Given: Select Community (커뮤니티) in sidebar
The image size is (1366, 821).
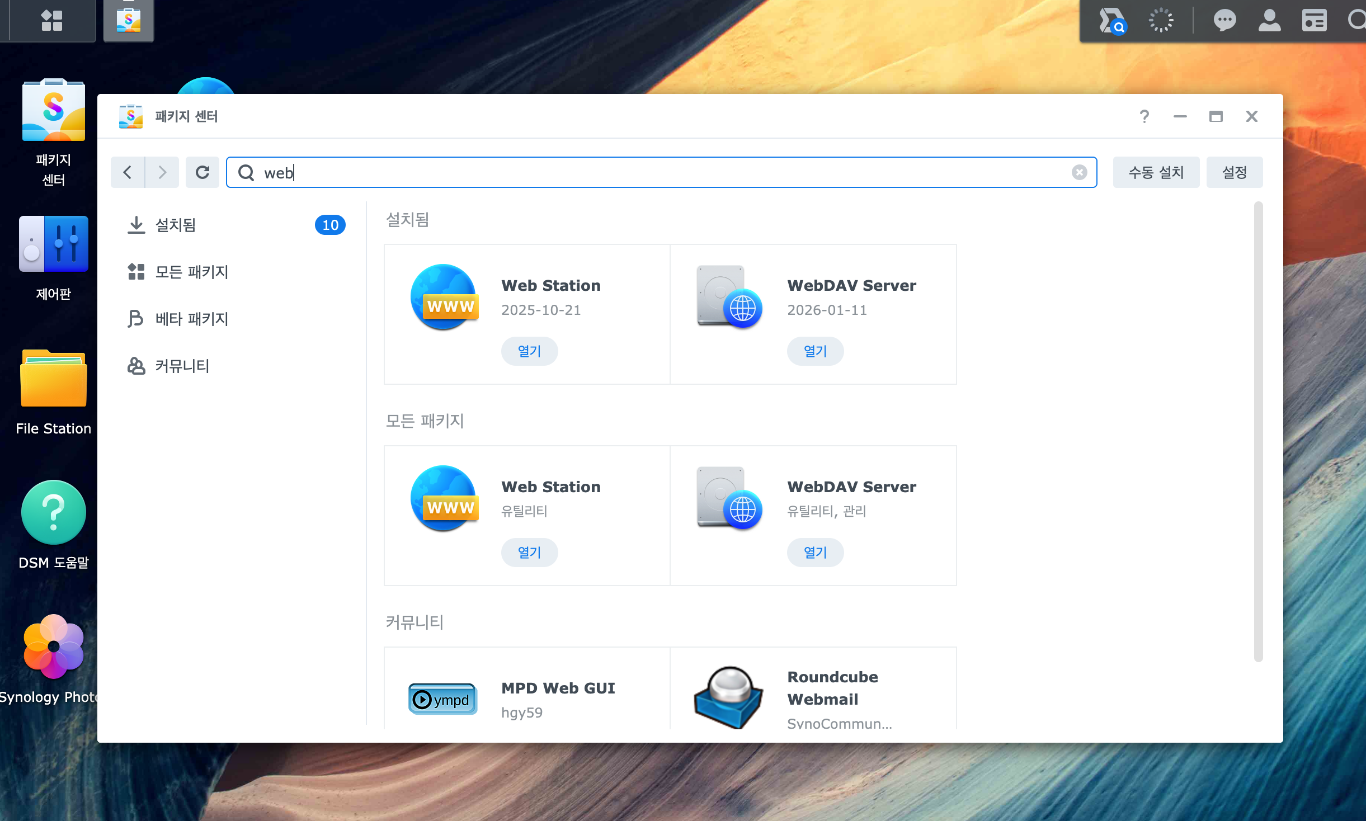Looking at the screenshot, I should coord(236,366).
